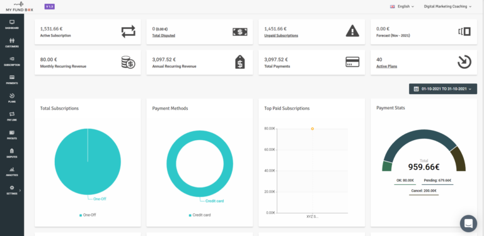
Task: Click the Active Plans clock arrow icon
Action: [x=464, y=62]
